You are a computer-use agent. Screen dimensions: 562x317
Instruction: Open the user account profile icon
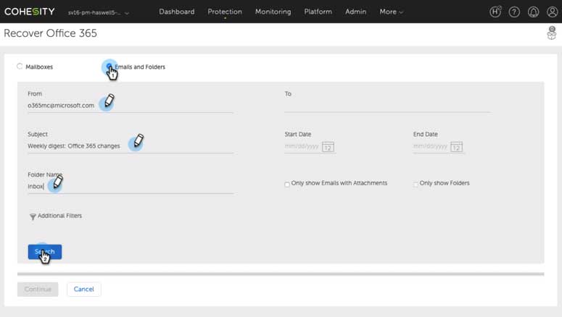tap(551, 12)
